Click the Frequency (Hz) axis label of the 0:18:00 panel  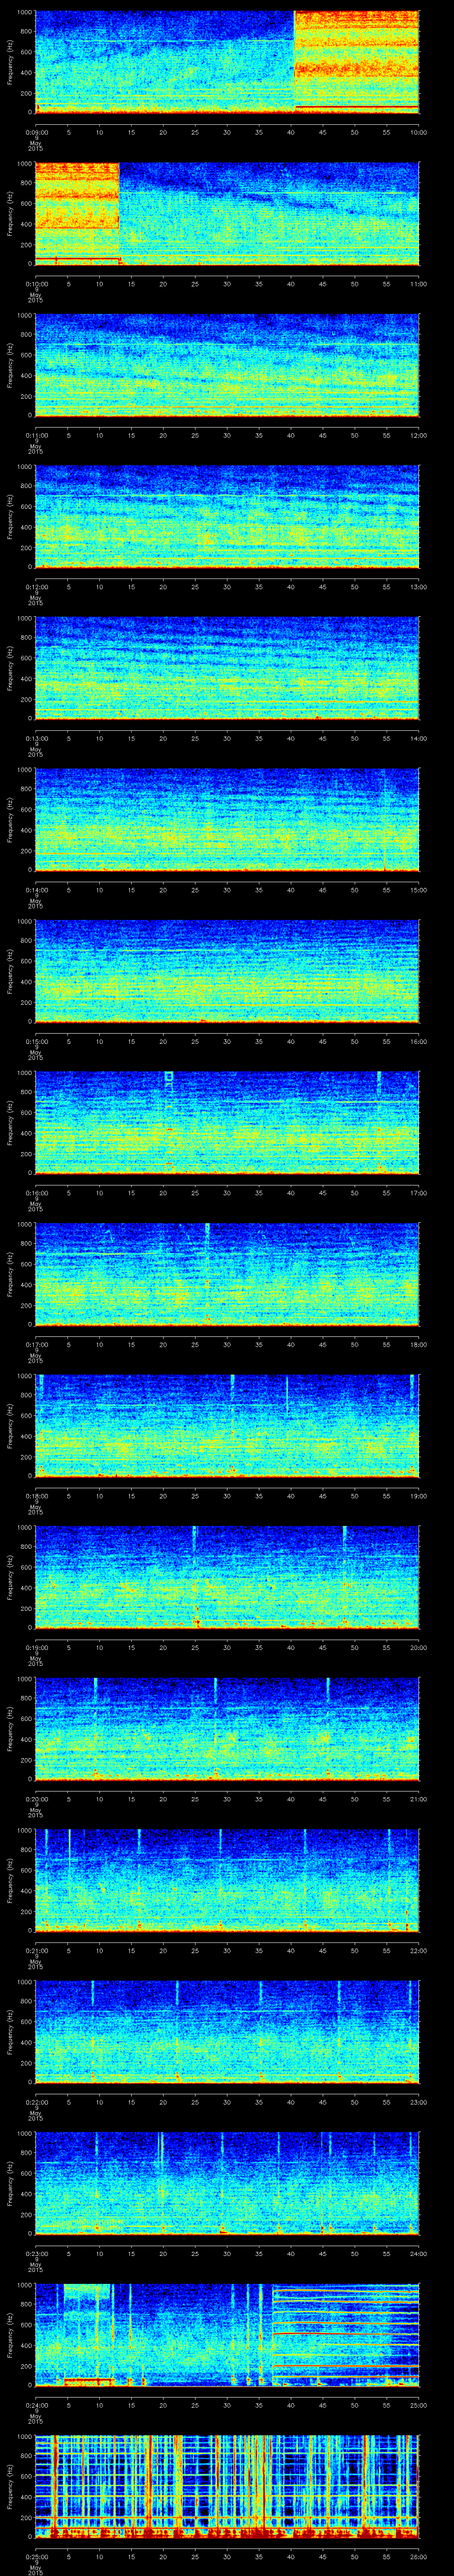(x=10, y=1426)
